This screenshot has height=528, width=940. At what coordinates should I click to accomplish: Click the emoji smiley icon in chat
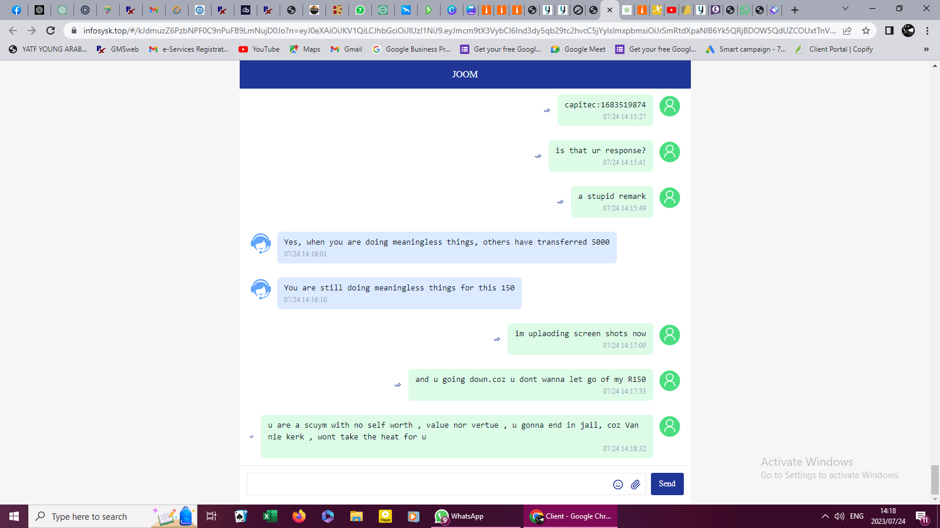coord(617,484)
